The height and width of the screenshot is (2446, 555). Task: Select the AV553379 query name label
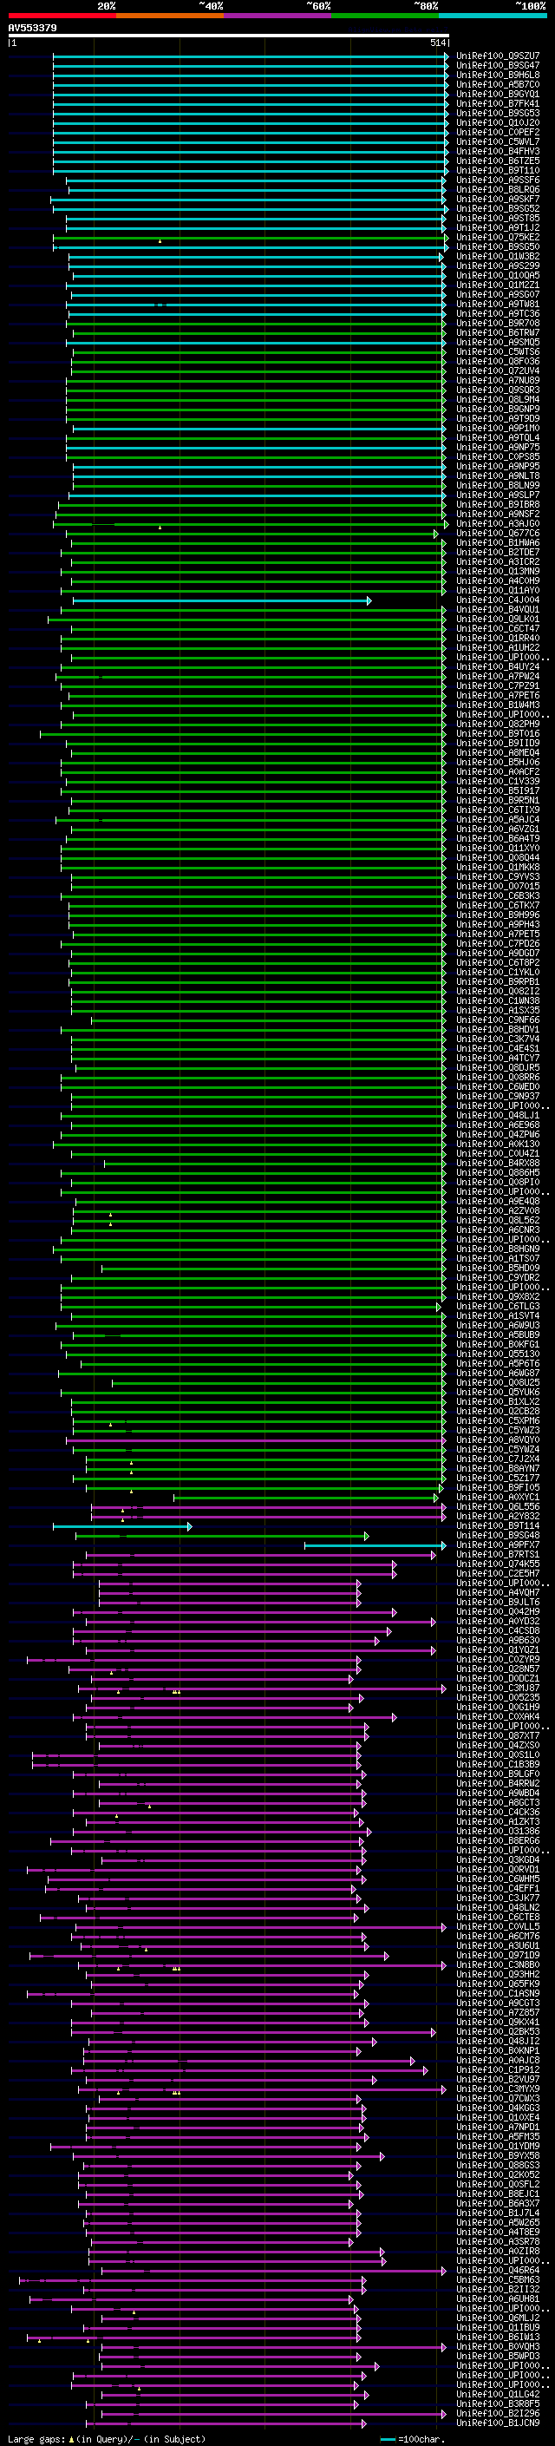point(32,29)
